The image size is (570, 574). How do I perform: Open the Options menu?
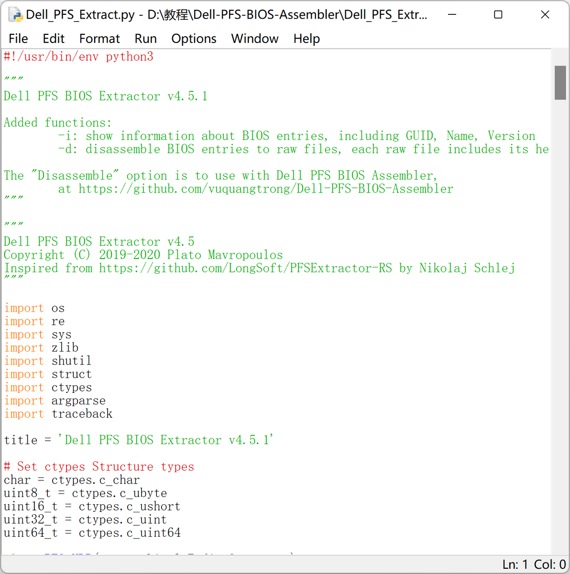point(194,38)
